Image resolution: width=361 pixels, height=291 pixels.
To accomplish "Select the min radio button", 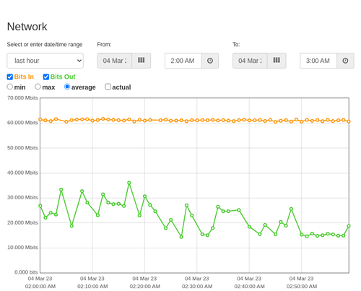I will click(x=10, y=87).
